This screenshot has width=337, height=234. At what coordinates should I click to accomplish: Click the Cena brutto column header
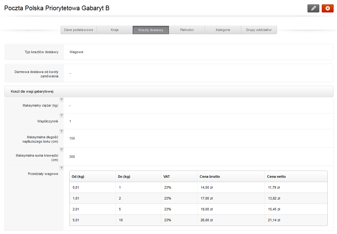coord(231,177)
